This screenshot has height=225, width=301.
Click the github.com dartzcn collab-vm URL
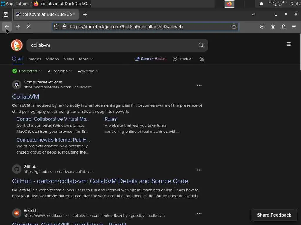(58, 172)
